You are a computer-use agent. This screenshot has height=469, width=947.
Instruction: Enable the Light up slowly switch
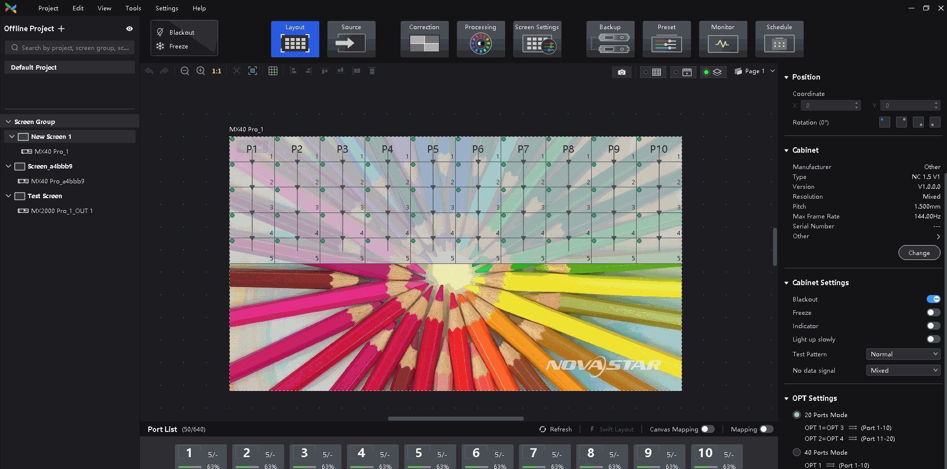933,339
